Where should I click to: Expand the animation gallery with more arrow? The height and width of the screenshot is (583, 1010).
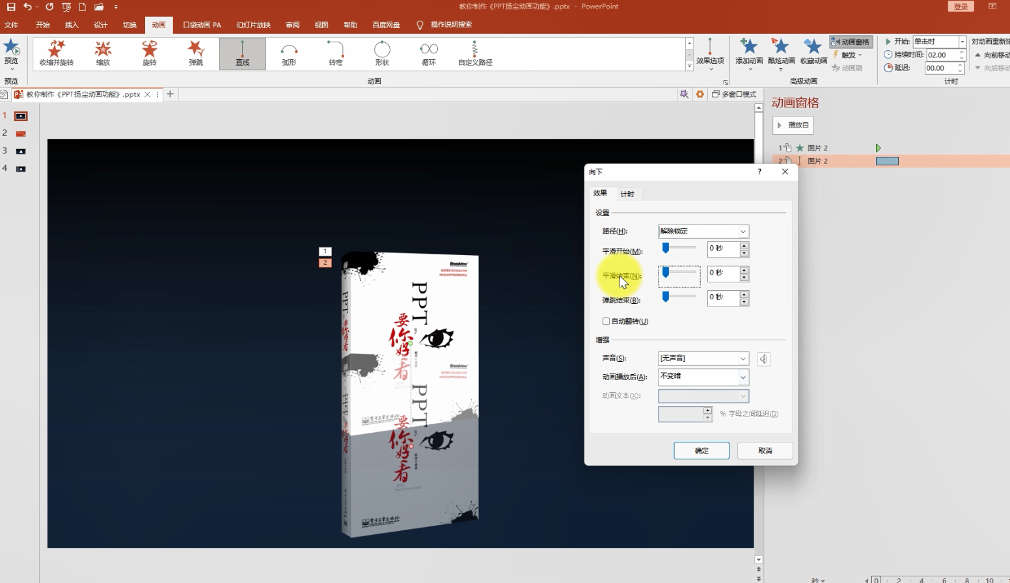[689, 66]
